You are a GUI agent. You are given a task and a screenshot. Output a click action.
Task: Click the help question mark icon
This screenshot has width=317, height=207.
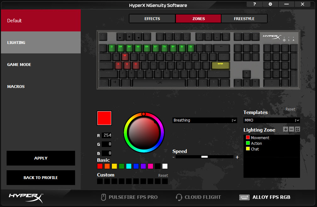pos(254,4)
